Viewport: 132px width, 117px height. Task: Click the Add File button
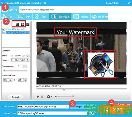(10, 10)
